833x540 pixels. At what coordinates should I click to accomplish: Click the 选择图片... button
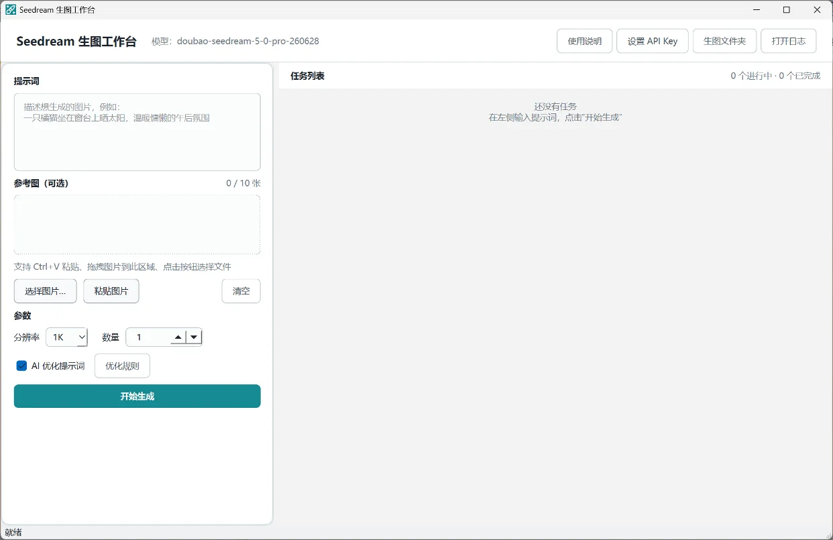click(x=45, y=291)
